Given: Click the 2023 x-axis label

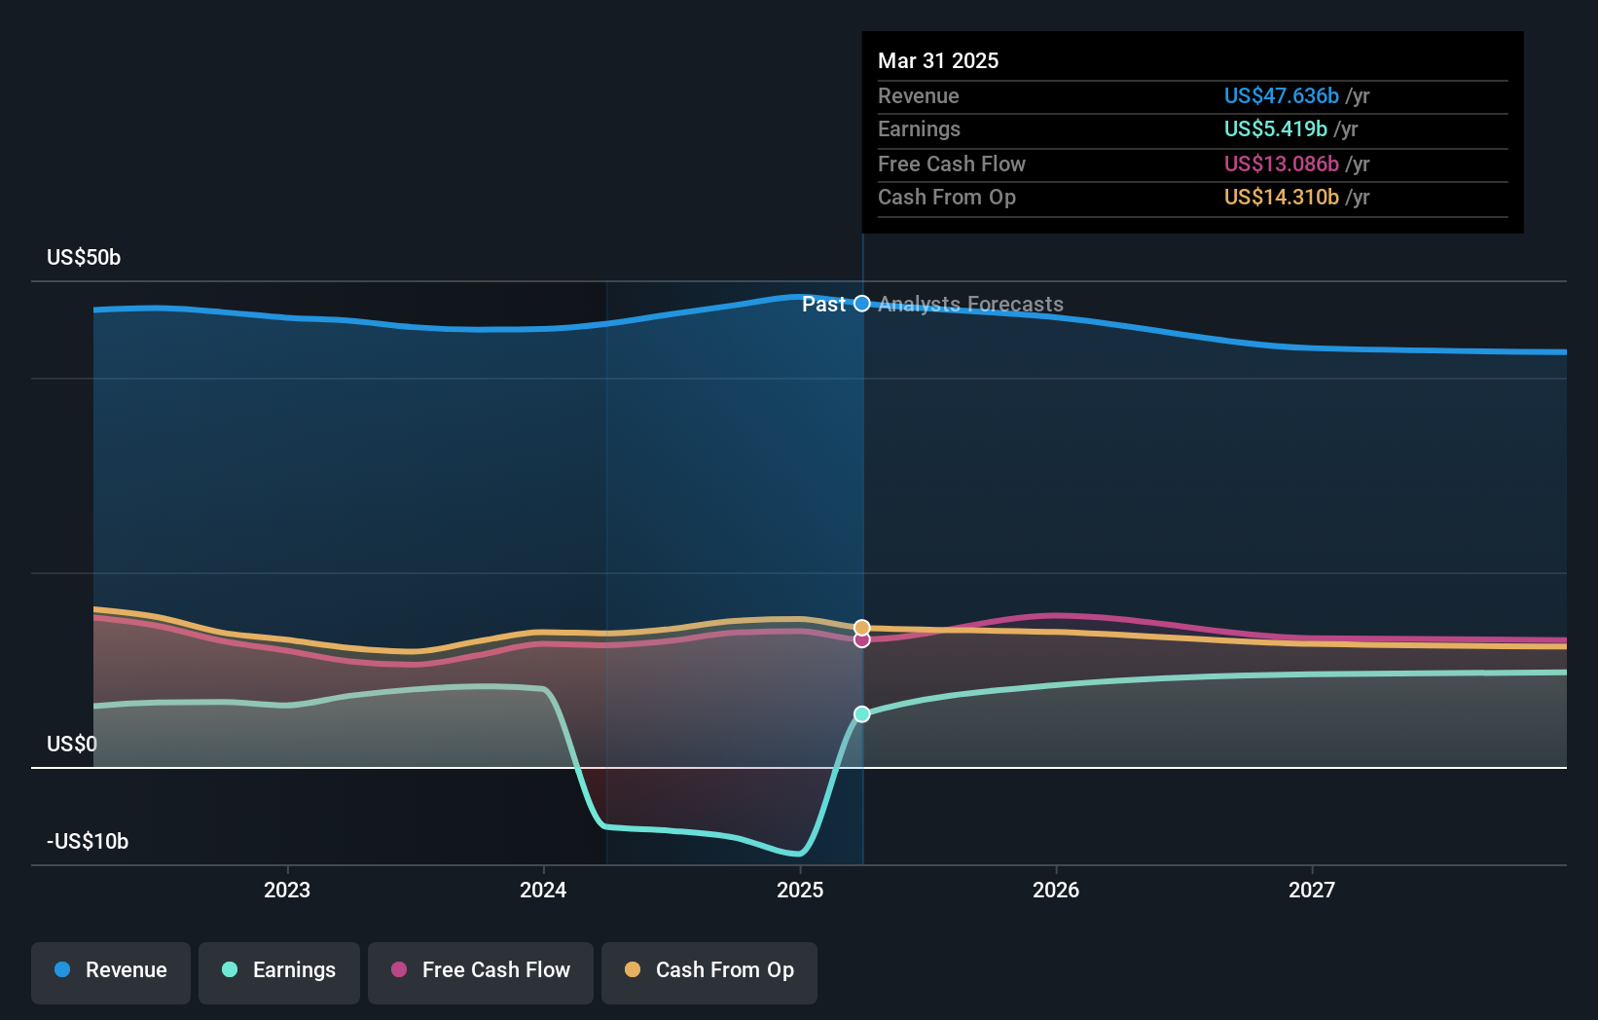Looking at the screenshot, I should click(287, 890).
